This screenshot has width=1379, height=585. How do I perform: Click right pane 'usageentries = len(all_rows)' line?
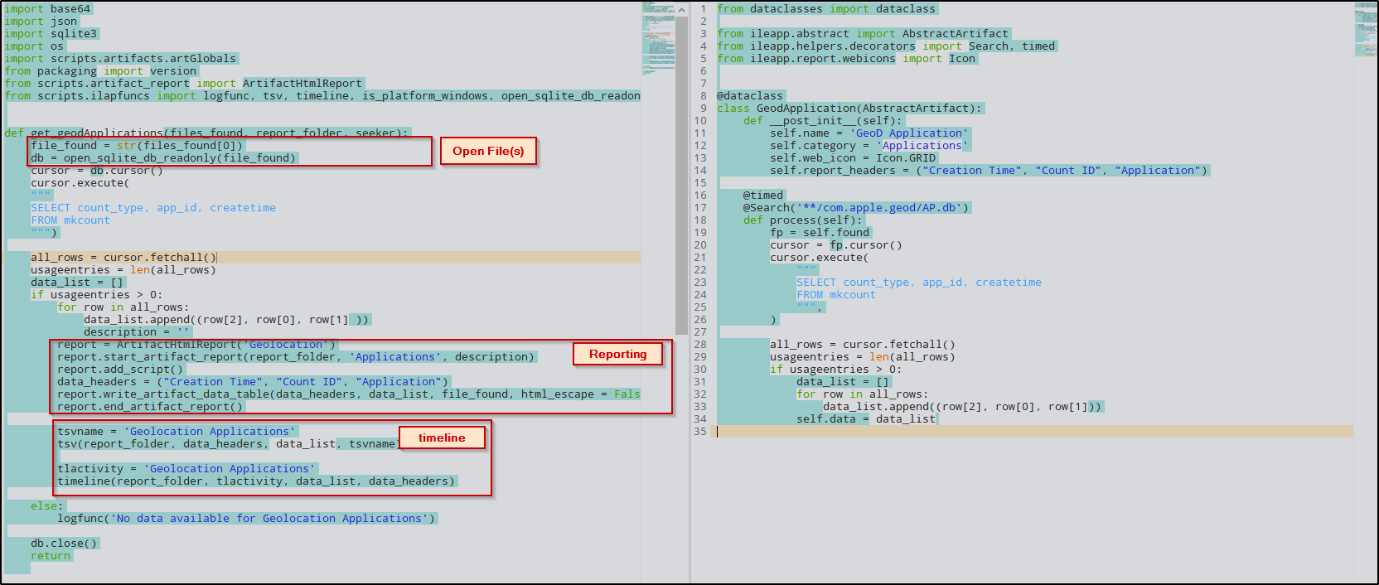[x=863, y=357]
